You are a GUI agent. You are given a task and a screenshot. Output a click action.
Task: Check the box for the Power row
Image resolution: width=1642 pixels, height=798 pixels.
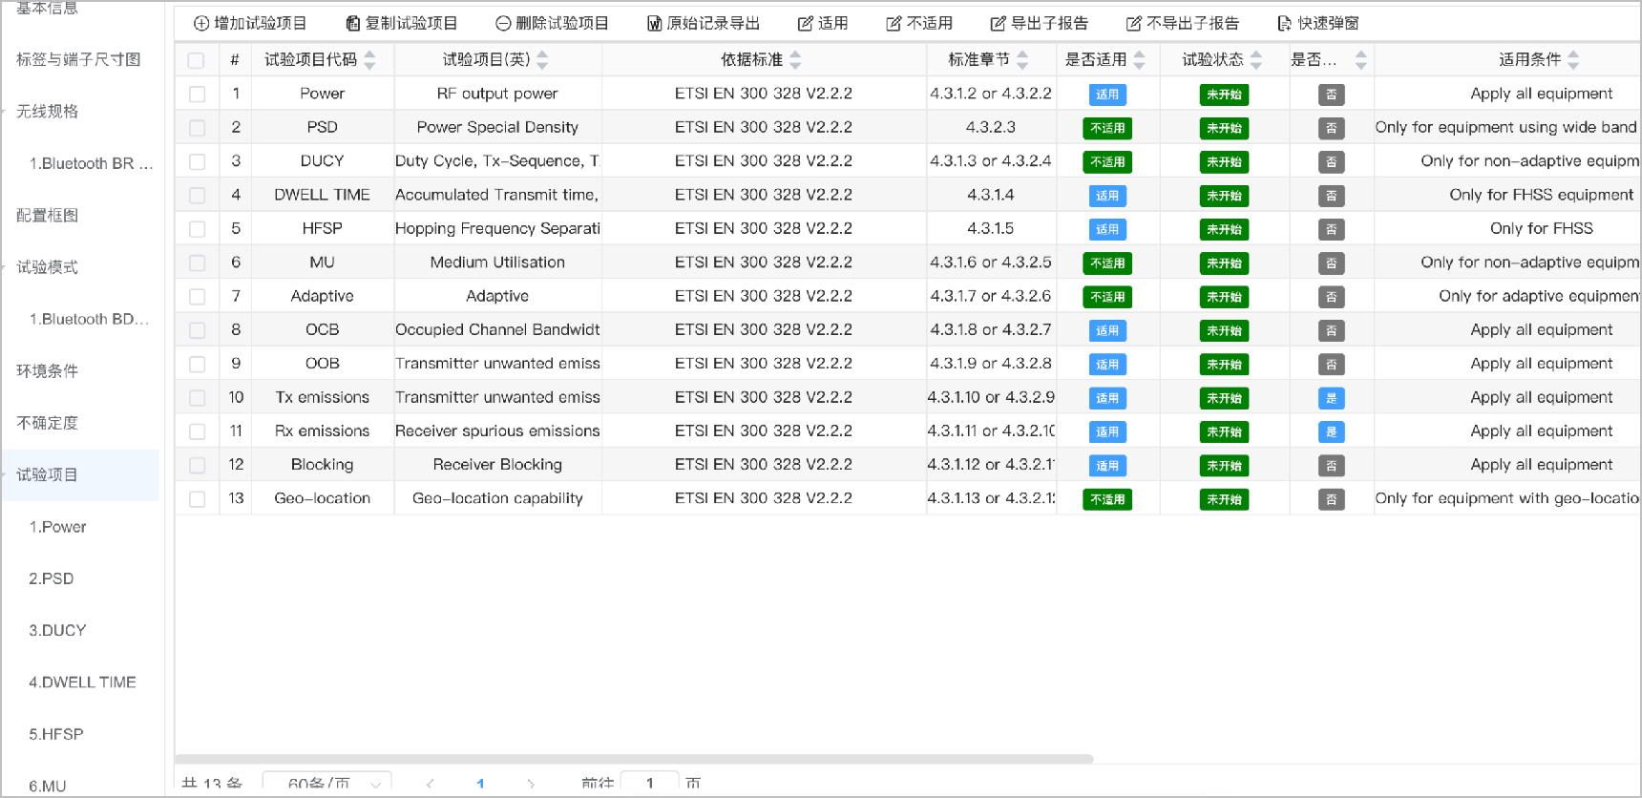point(197,94)
